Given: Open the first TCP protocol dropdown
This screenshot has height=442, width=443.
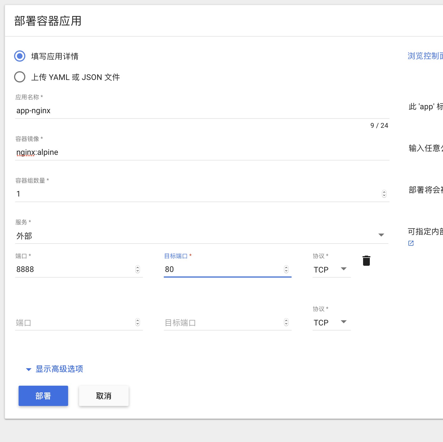Looking at the screenshot, I should [x=332, y=269].
